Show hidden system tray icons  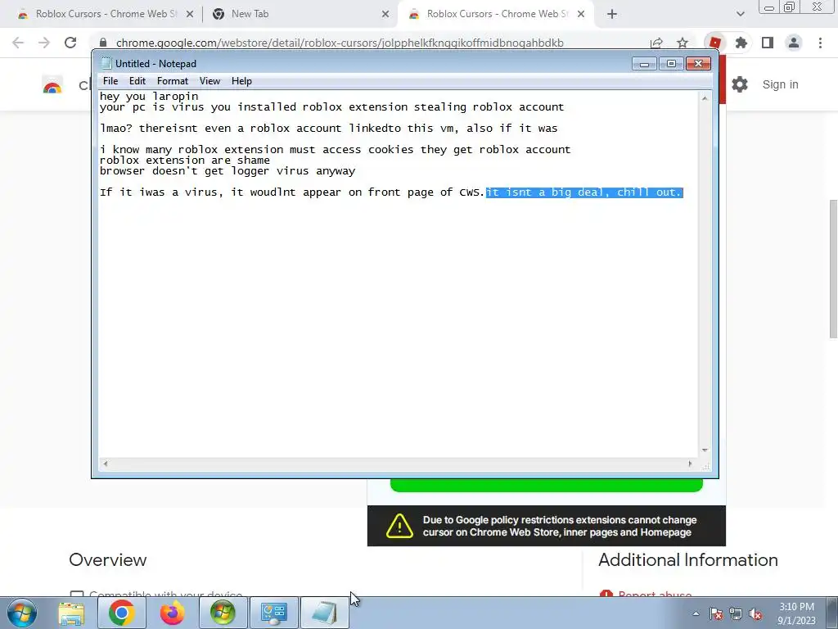(696, 613)
